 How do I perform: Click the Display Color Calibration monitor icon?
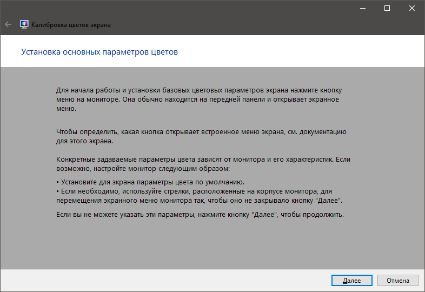[x=24, y=24]
